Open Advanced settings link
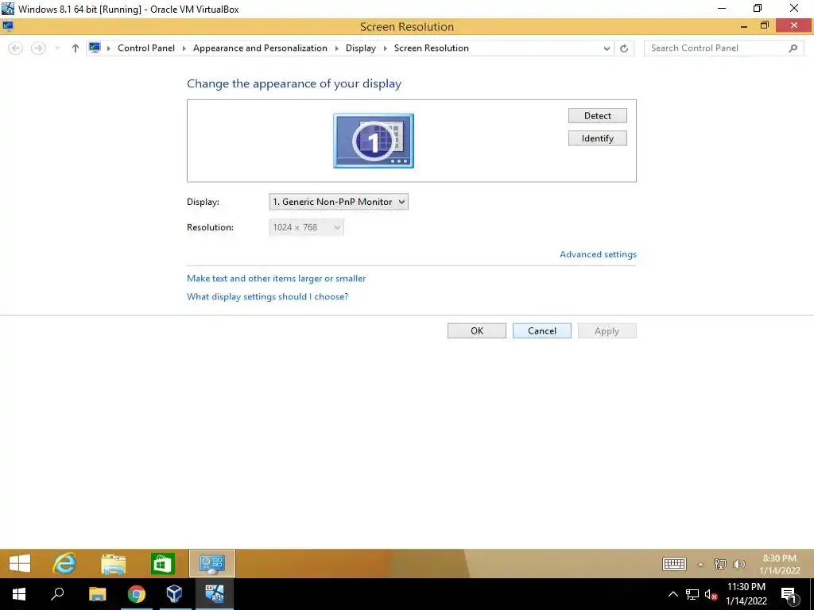Image resolution: width=814 pixels, height=610 pixels. click(598, 254)
